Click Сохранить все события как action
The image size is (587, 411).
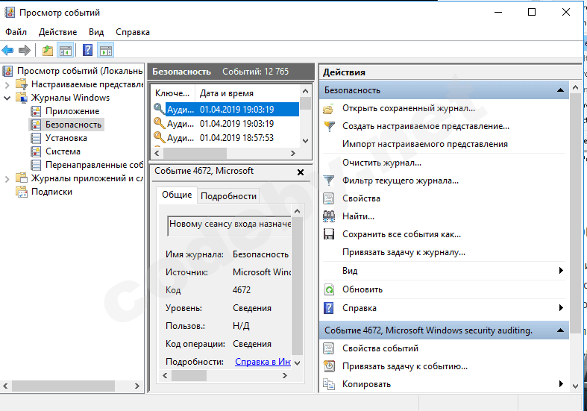(x=401, y=235)
